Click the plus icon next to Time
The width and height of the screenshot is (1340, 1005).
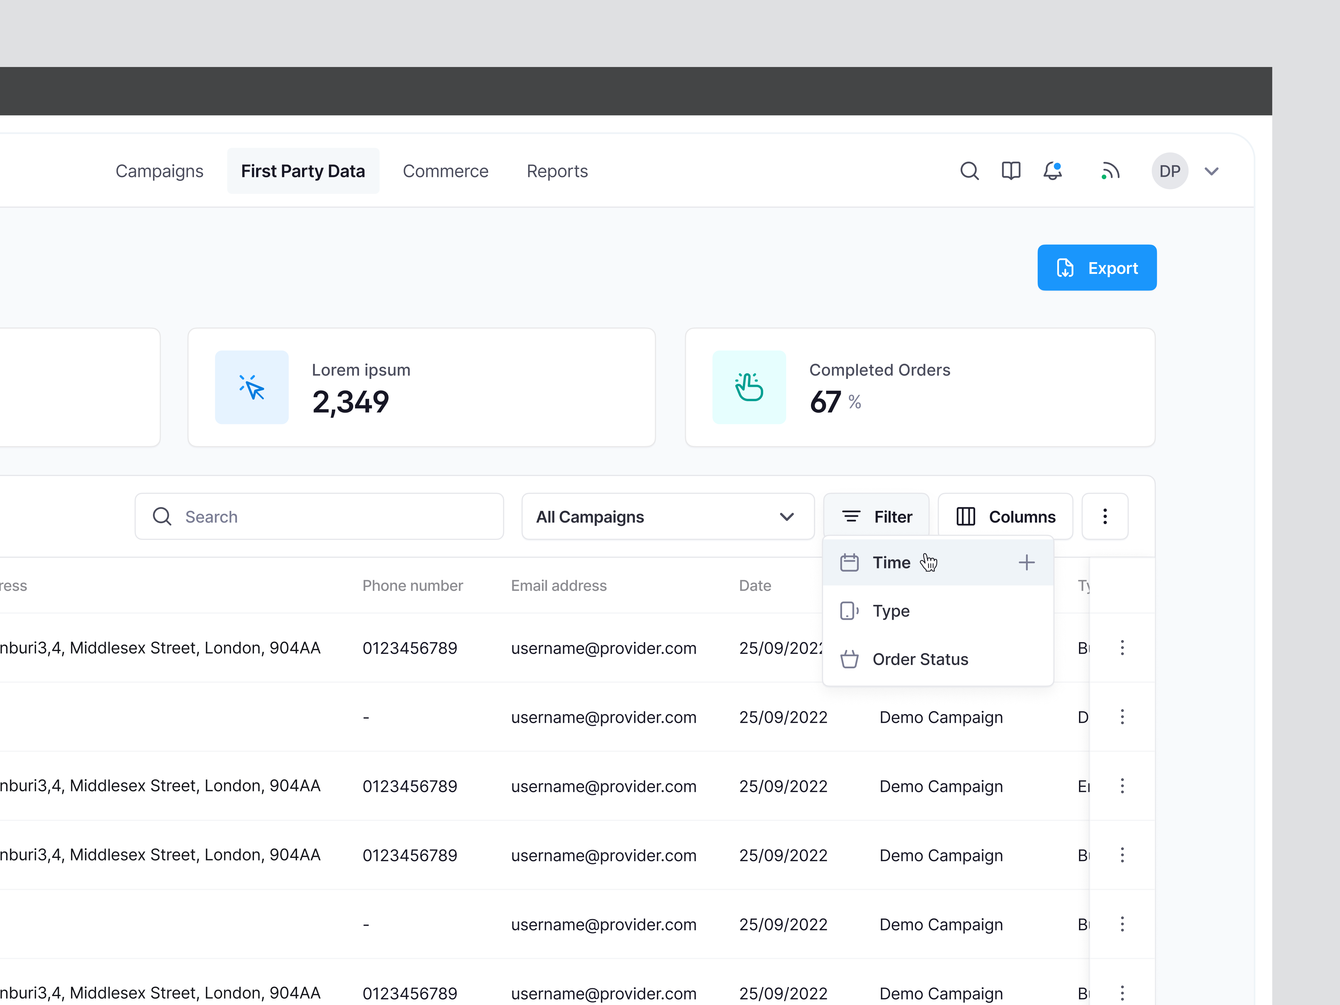(x=1027, y=562)
